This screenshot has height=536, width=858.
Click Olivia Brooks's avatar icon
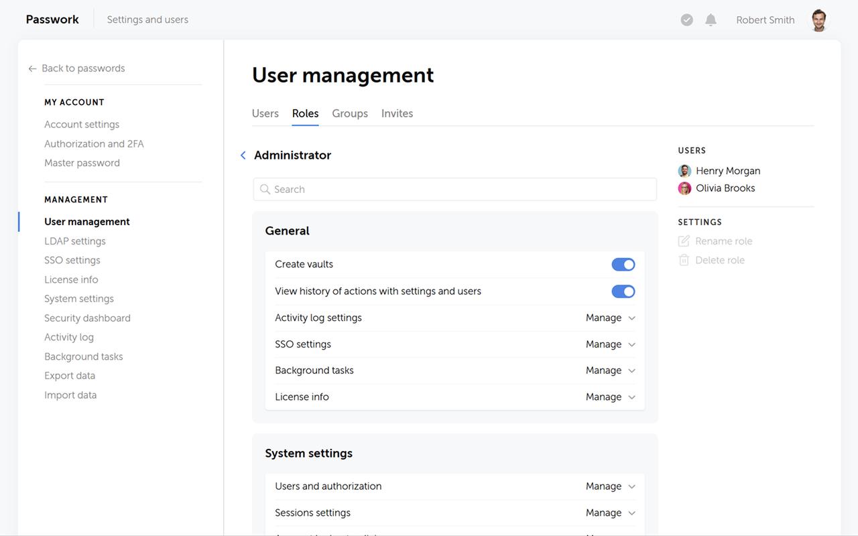tap(684, 188)
